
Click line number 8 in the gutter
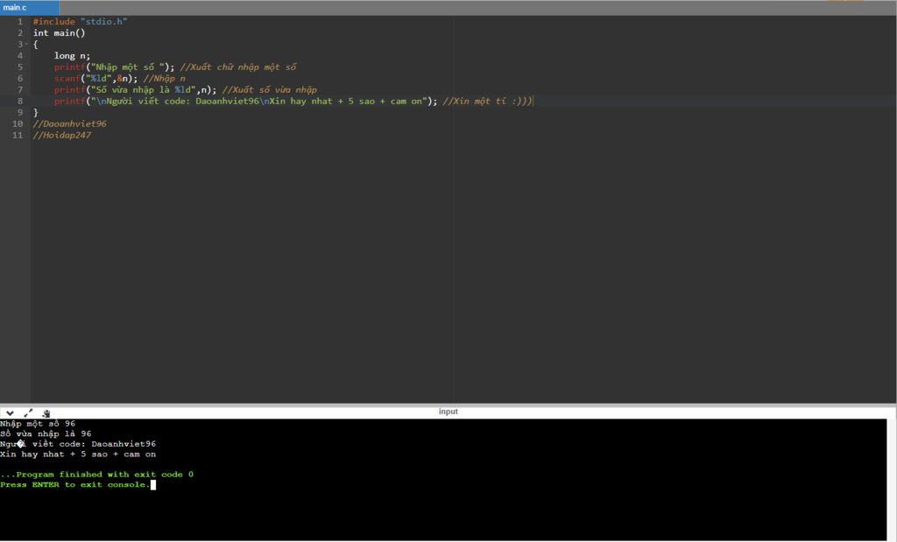(19, 102)
